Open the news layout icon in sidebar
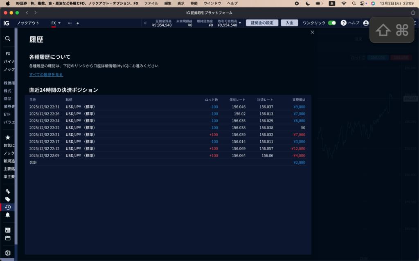The height and width of the screenshot is (261, 419). coord(7,230)
